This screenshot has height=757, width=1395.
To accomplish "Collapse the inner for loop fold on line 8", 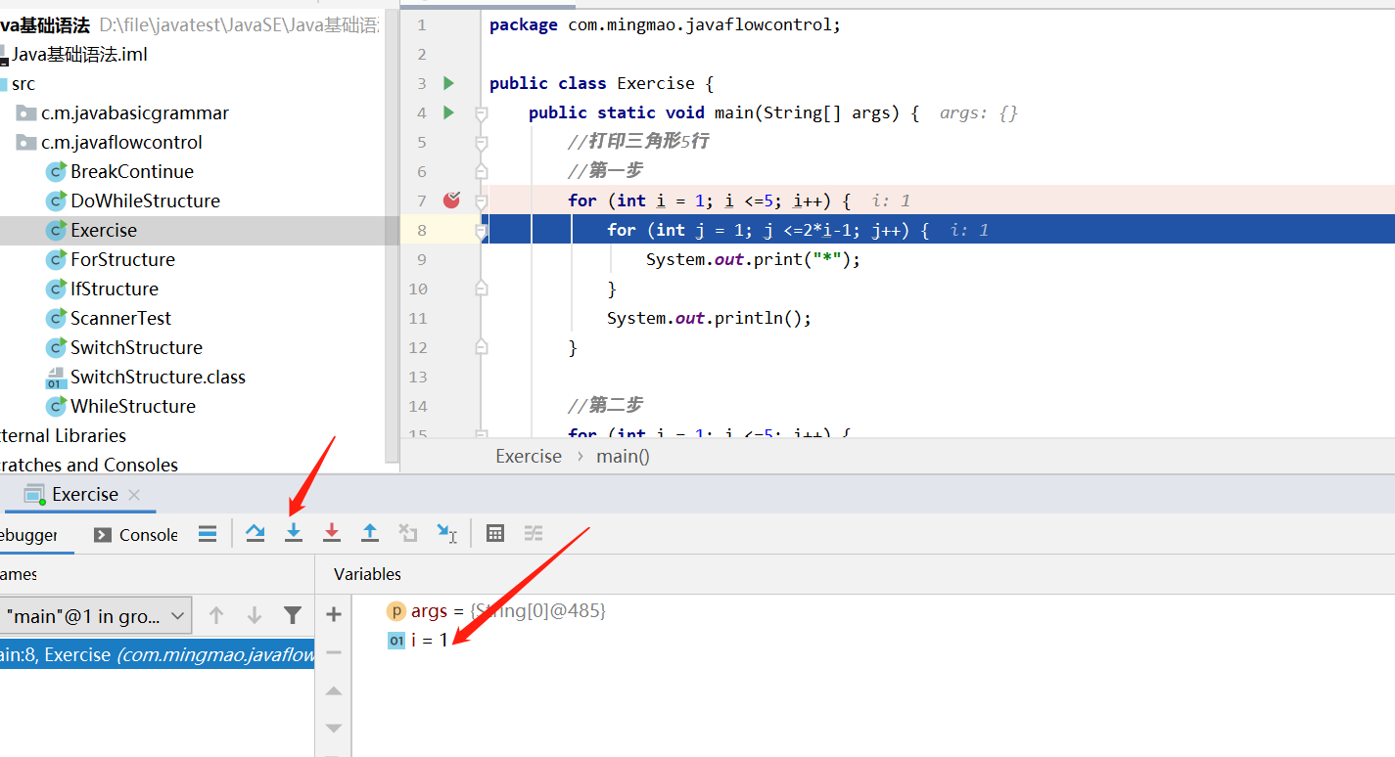I will pyautogui.click(x=481, y=231).
